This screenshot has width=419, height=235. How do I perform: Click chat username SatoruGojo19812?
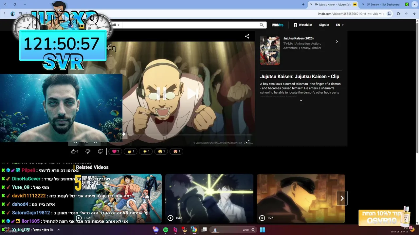31,213
